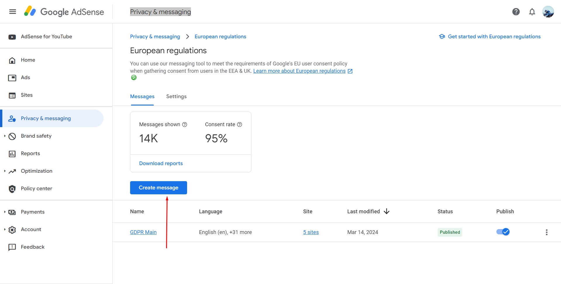The image size is (561, 284).
Task: Expand the Account sidebar section
Action: [x=5, y=229]
